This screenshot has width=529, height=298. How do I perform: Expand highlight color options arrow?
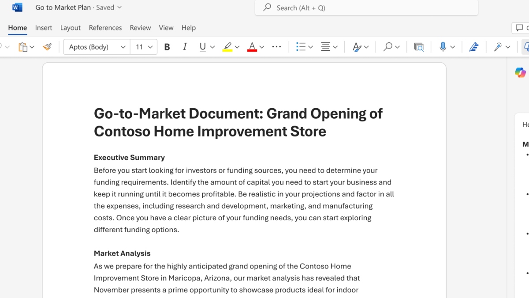click(x=237, y=47)
